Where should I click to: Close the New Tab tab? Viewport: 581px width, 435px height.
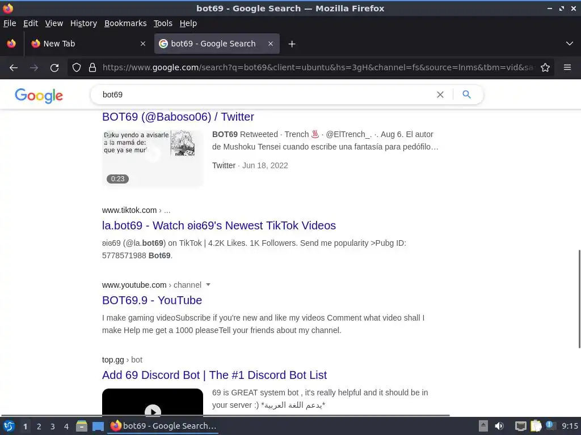tap(142, 44)
